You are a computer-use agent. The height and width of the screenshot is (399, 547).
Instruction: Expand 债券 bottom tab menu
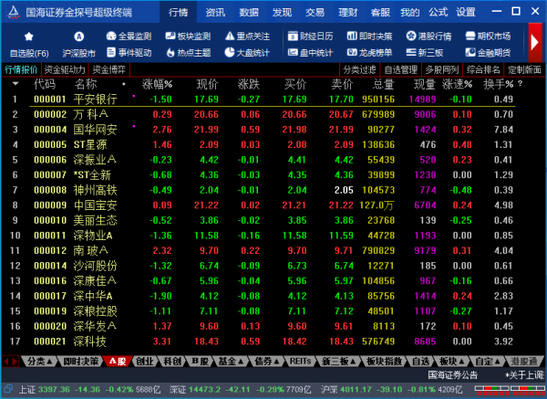coord(267,362)
